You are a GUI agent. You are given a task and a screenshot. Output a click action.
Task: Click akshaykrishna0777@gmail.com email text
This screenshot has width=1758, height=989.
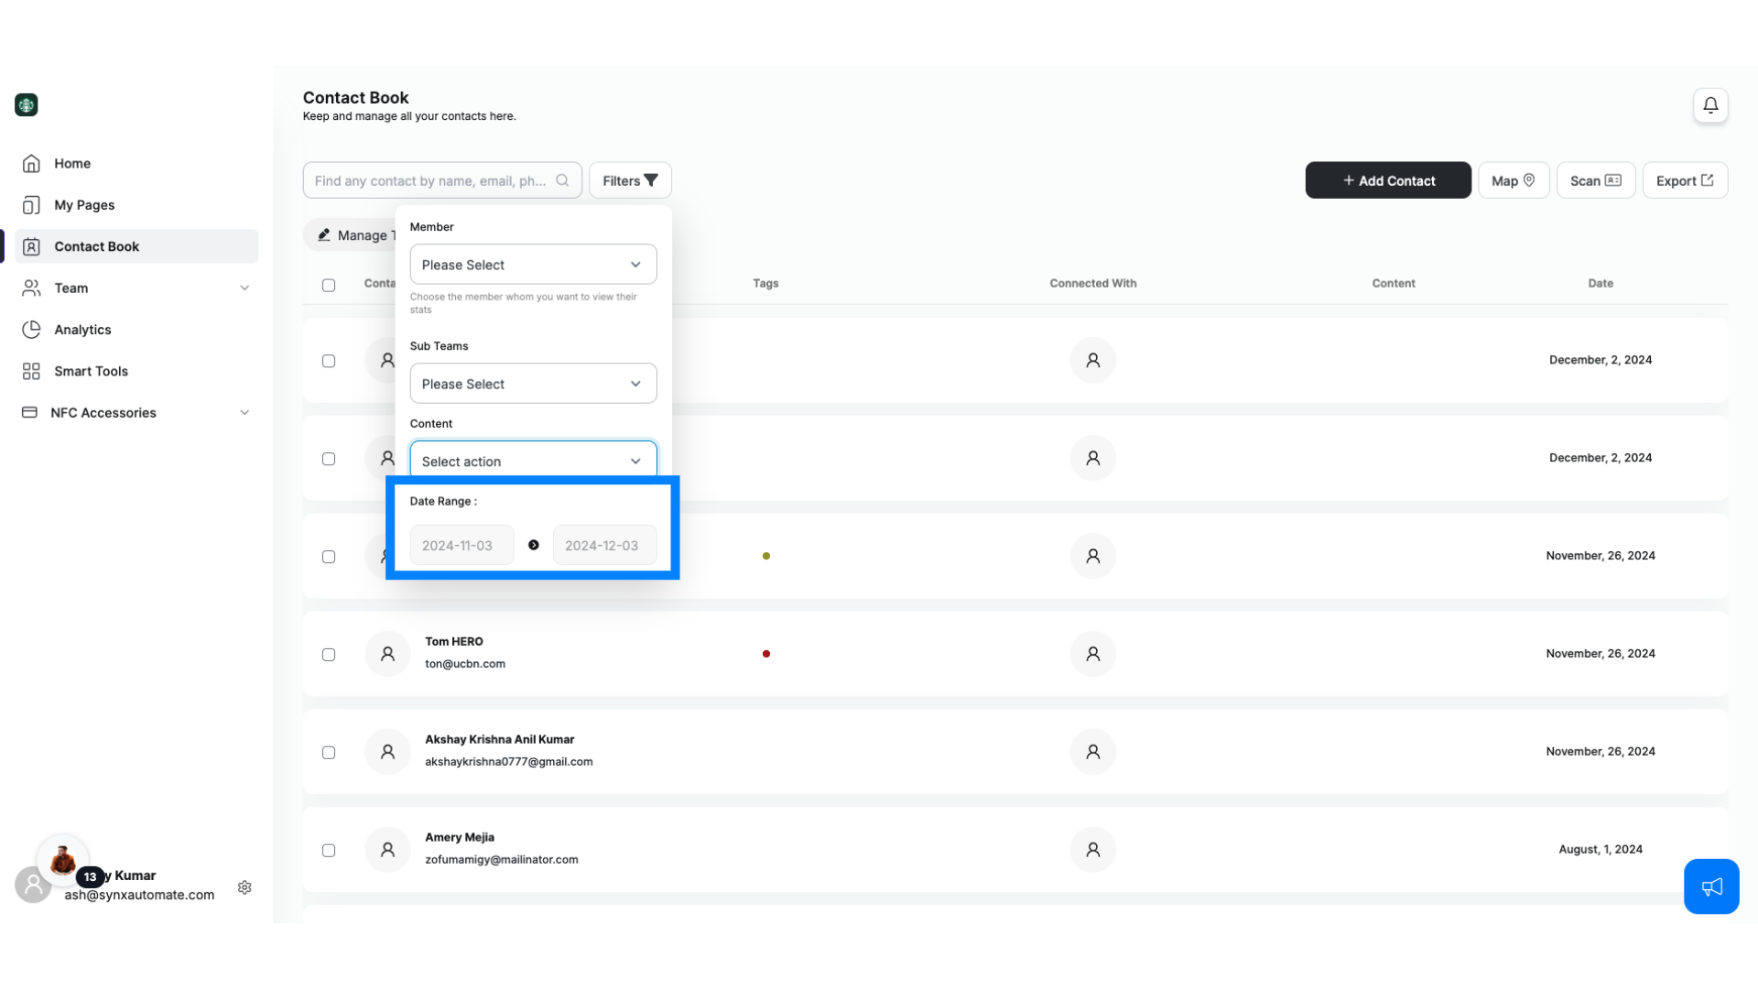pos(508,762)
